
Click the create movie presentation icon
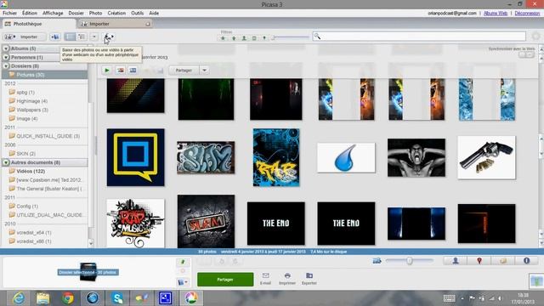(x=133, y=71)
